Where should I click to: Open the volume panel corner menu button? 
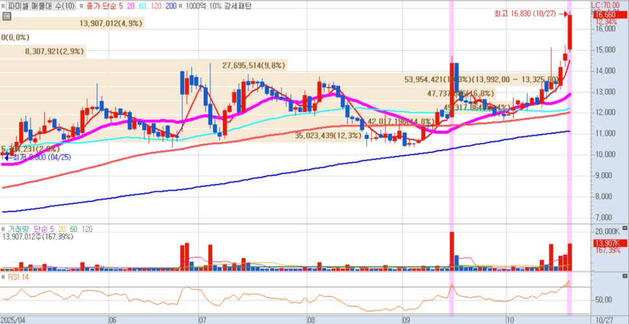click(624, 229)
